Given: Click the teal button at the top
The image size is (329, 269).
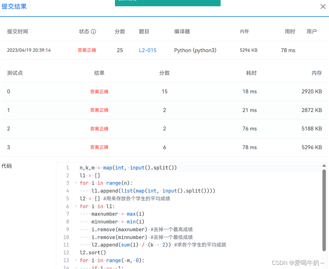Looking at the screenshot, I should (x=167, y=3).
